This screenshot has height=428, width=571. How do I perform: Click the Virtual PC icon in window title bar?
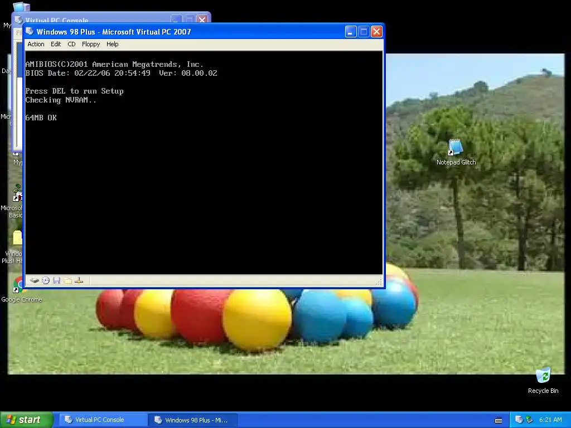(x=30, y=32)
